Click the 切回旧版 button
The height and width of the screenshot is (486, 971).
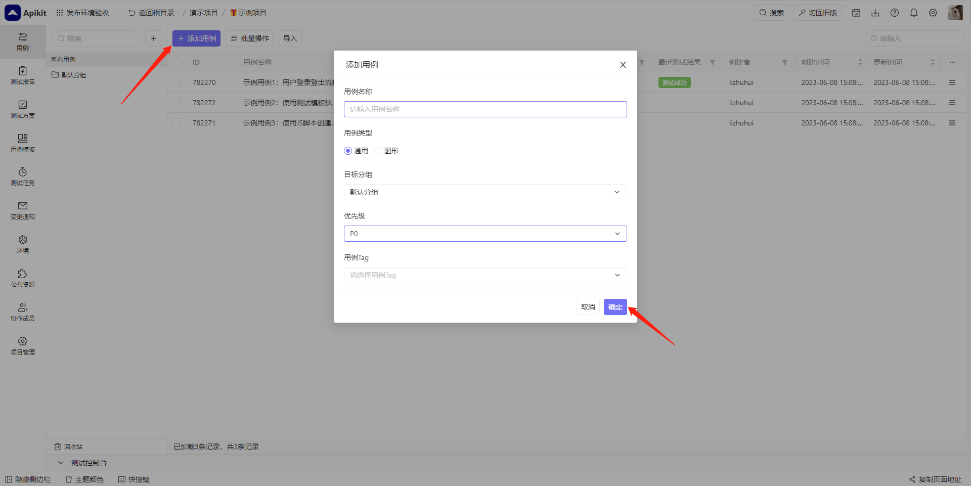tap(818, 13)
